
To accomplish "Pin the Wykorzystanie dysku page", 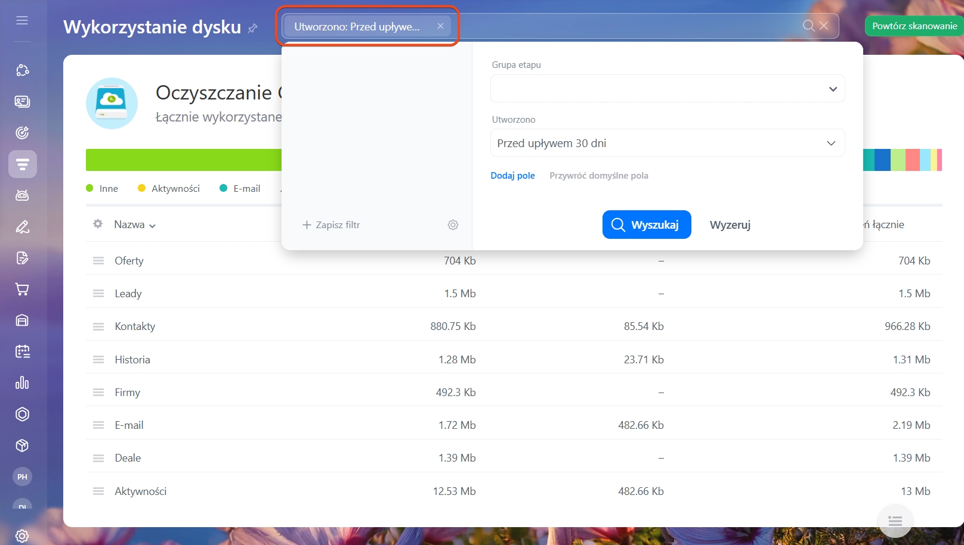I will [253, 28].
